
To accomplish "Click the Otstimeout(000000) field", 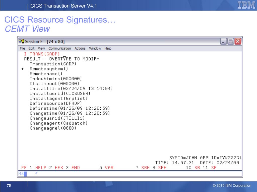I will (x=54, y=83).
